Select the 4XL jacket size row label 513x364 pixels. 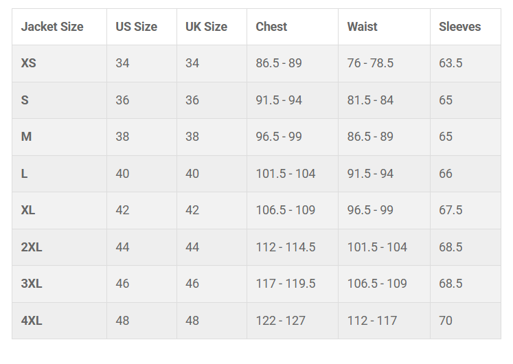click(32, 321)
